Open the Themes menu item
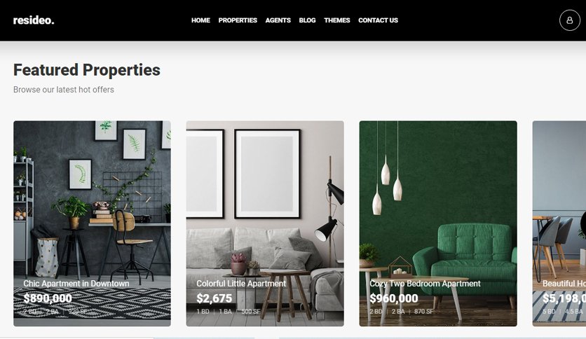586x339 pixels. [x=337, y=20]
